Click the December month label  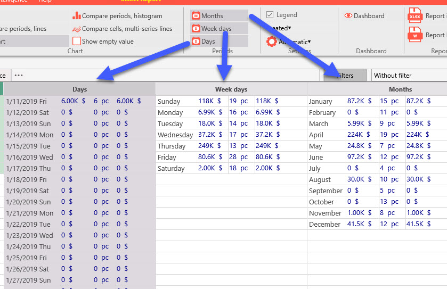coord(324,224)
